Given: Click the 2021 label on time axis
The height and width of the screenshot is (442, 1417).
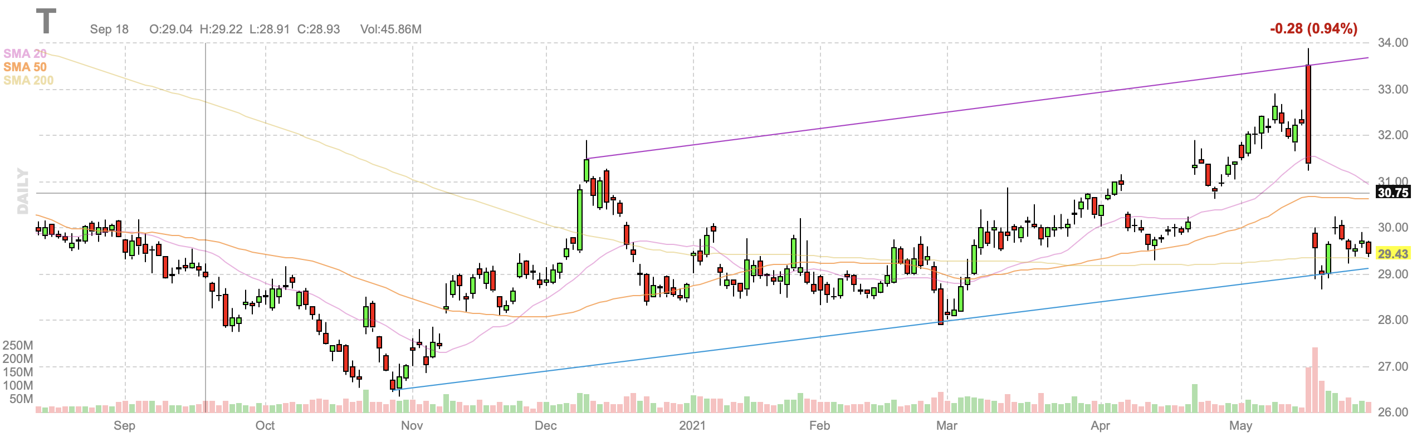Looking at the screenshot, I should pos(692,426).
